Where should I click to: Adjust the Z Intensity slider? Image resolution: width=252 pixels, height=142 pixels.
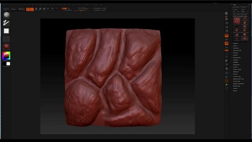(x=69, y=10)
